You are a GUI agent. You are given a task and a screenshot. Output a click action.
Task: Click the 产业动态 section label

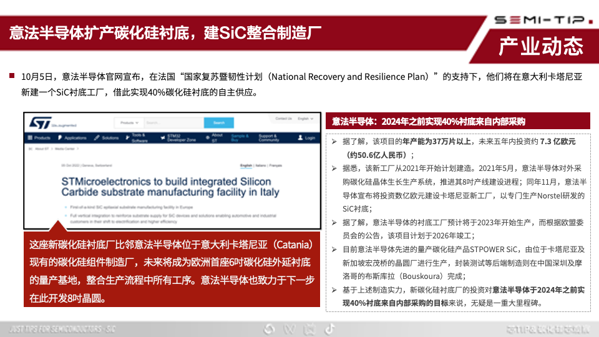point(541,47)
